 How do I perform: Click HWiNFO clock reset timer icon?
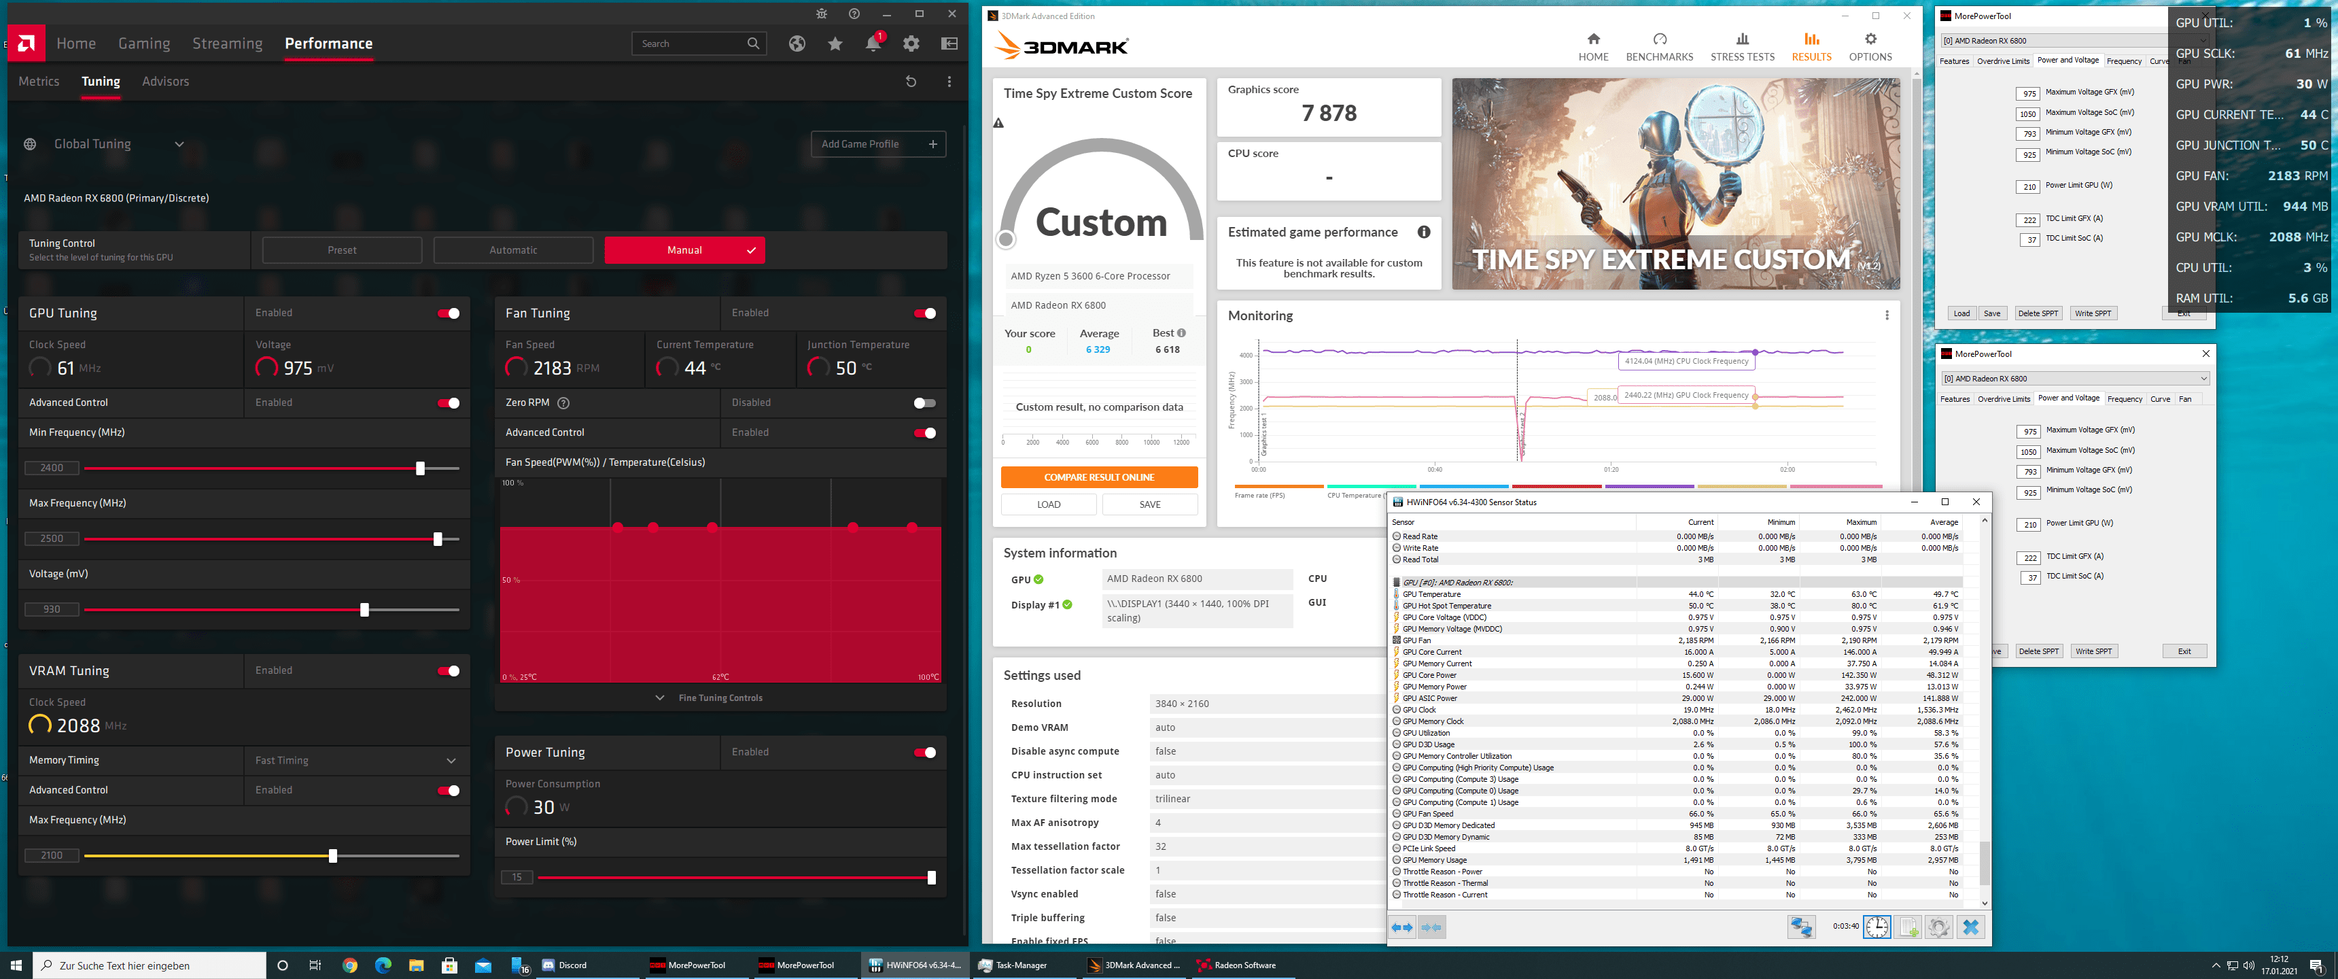coord(1877,927)
